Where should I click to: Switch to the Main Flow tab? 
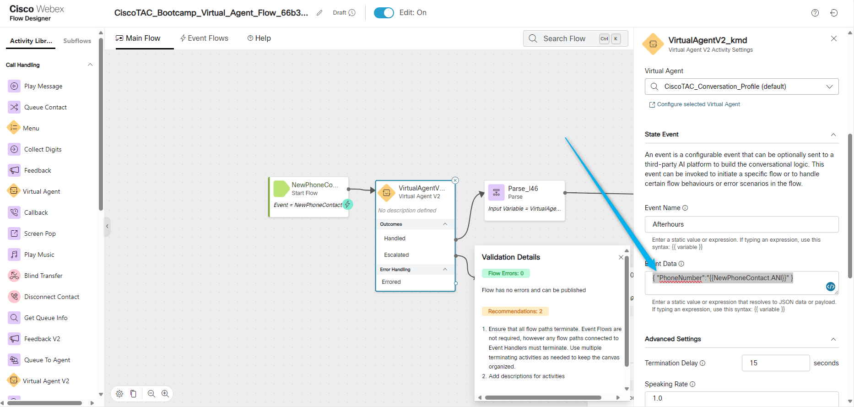click(138, 38)
